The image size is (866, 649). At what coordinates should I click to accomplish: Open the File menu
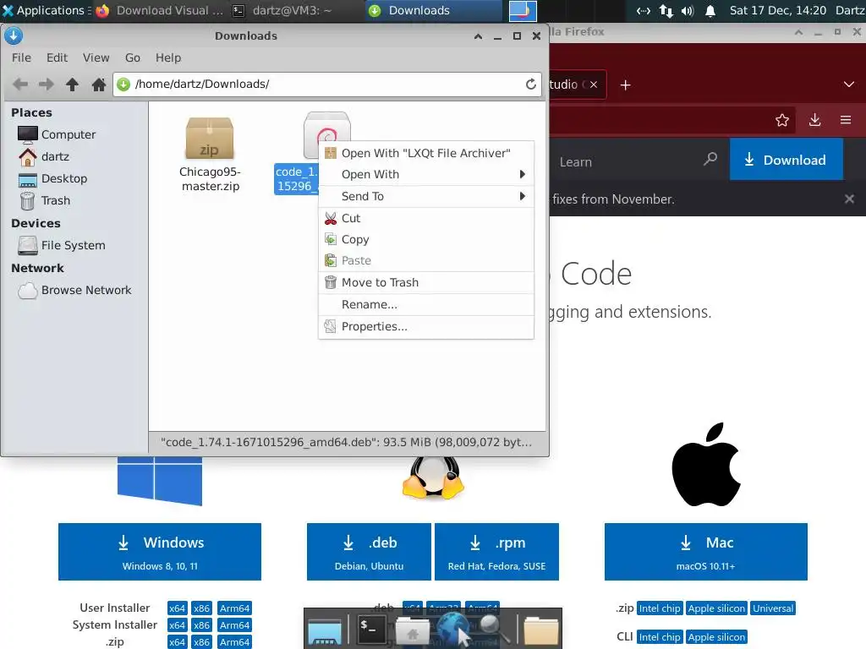(x=21, y=57)
